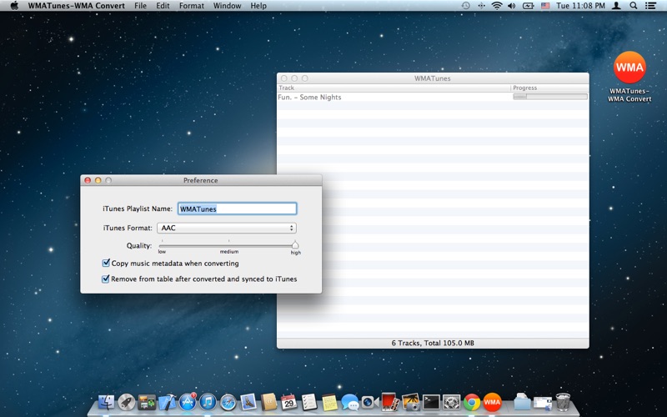
Task: Close the Preference window
Action: [88, 180]
